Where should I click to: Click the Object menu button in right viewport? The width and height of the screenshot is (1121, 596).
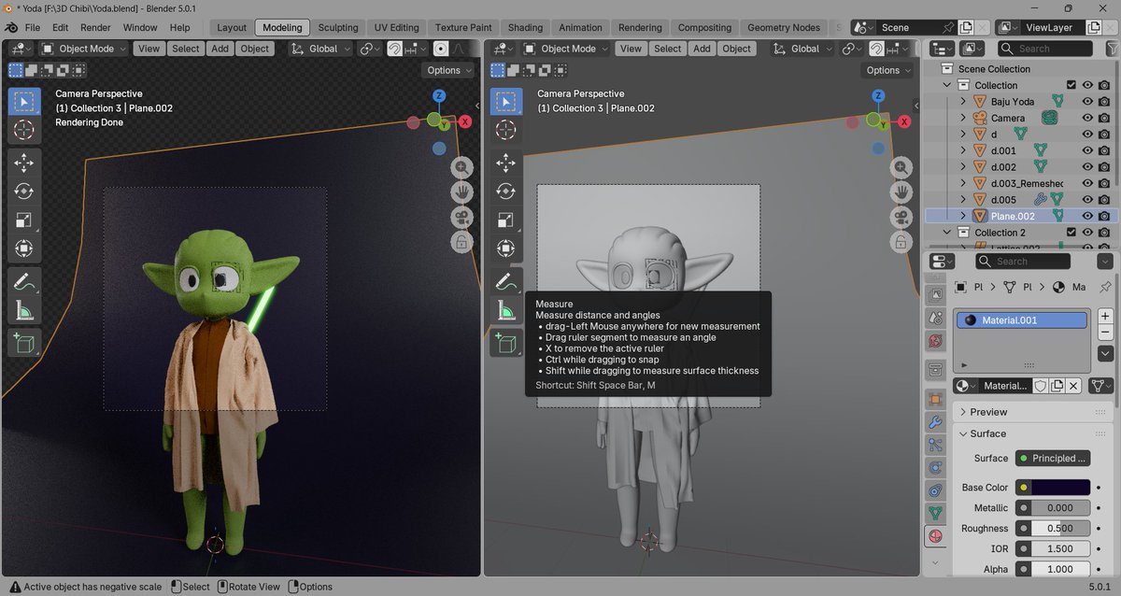(x=736, y=49)
